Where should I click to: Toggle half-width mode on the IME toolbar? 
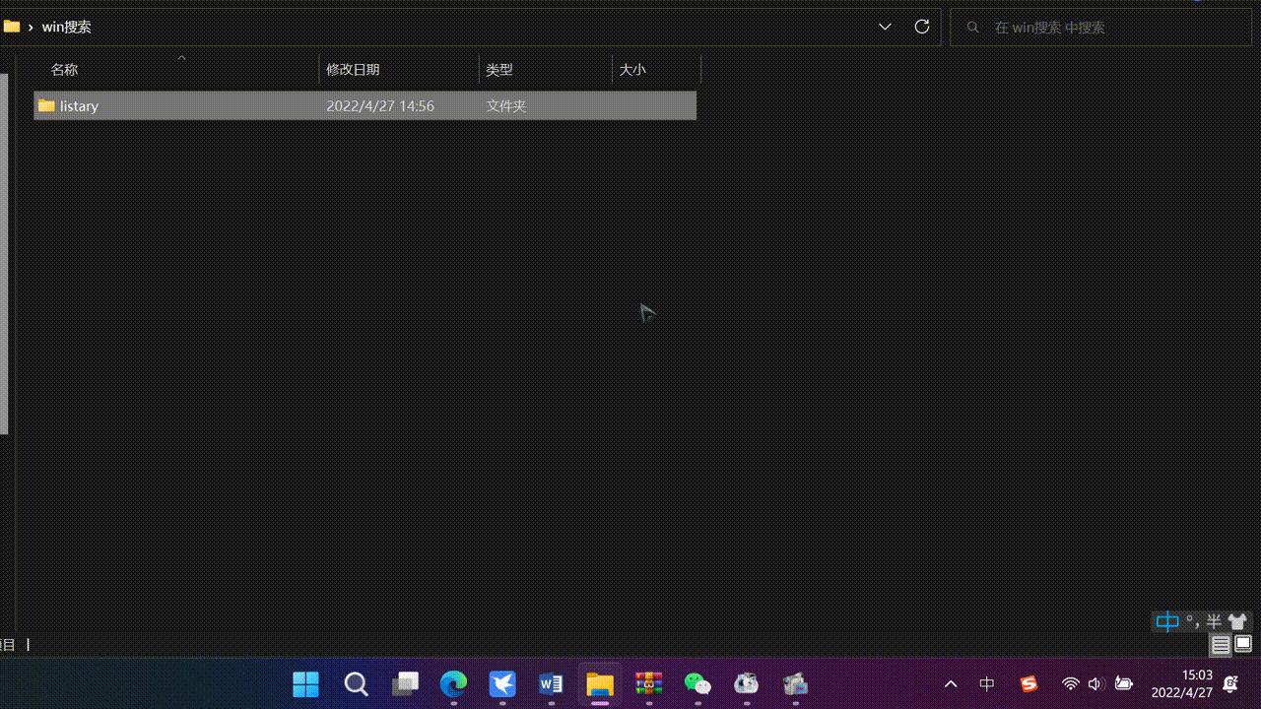(1214, 621)
